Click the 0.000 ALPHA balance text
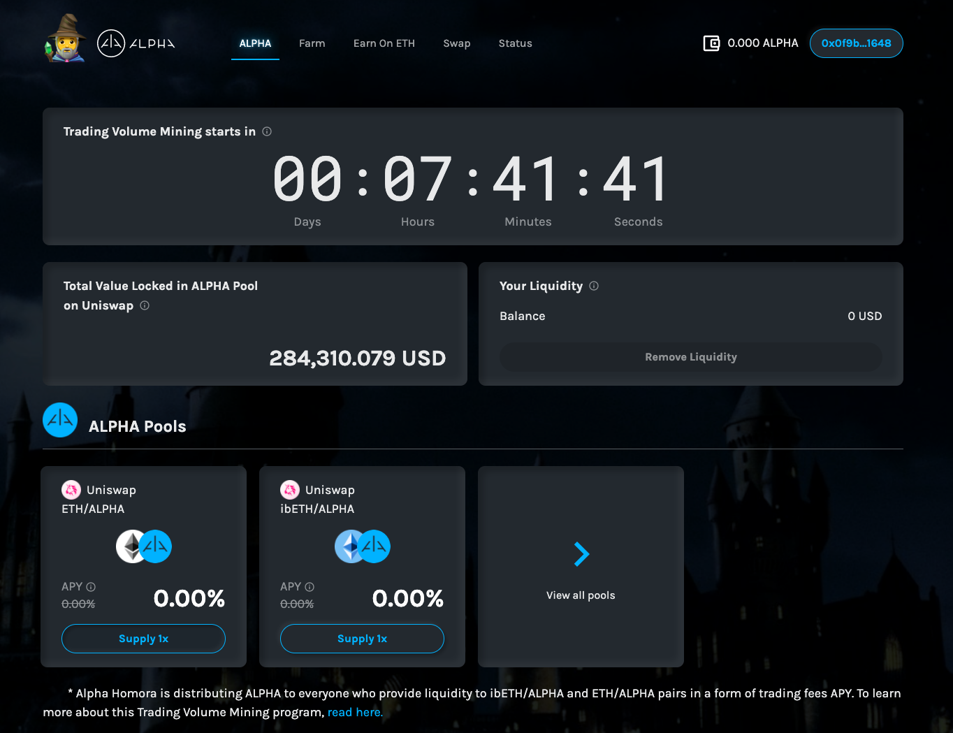Viewport: 953px width, 733px height. [x=763, y=43]
